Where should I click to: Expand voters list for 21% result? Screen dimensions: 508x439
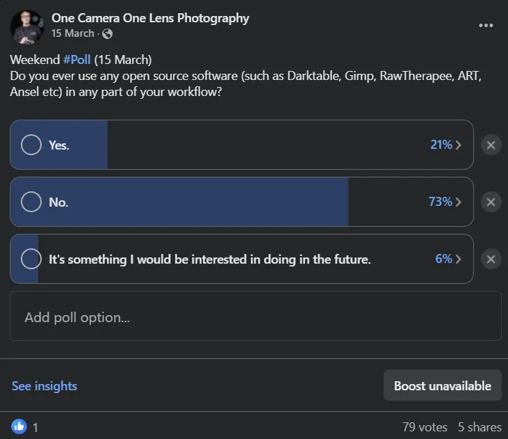coord(446,145)
